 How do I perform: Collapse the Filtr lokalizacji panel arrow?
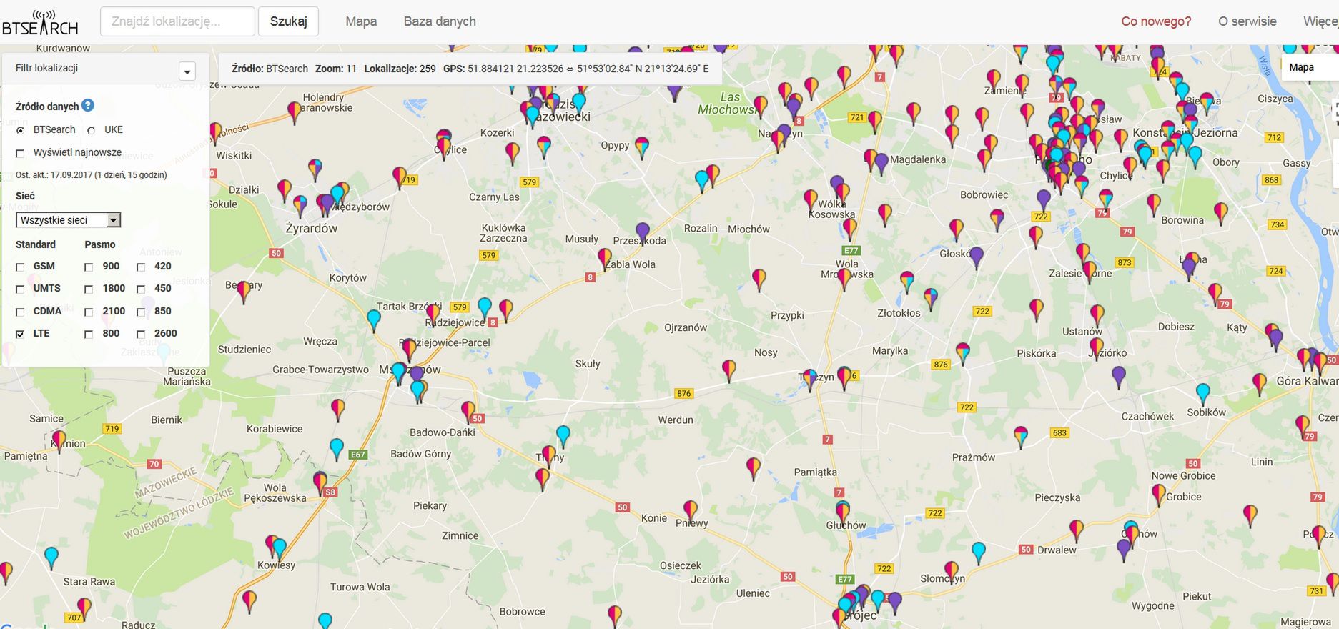point(187,71)
